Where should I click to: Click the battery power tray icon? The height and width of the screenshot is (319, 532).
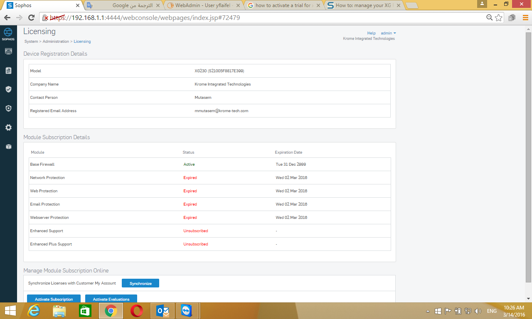click(x=458, y=311)
